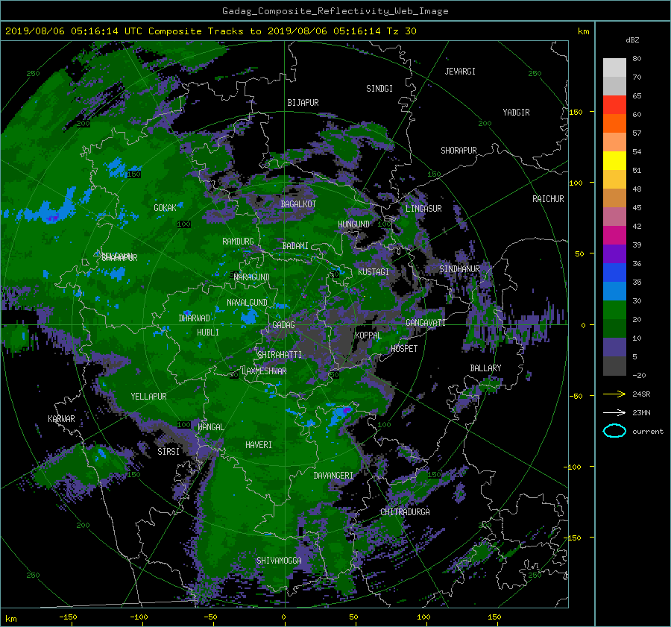Image resolution: width=671 pixels, height=627 pixels.
Task: Click the HUBLI city label
Action: pyautogui.click(x=208, y=332)
